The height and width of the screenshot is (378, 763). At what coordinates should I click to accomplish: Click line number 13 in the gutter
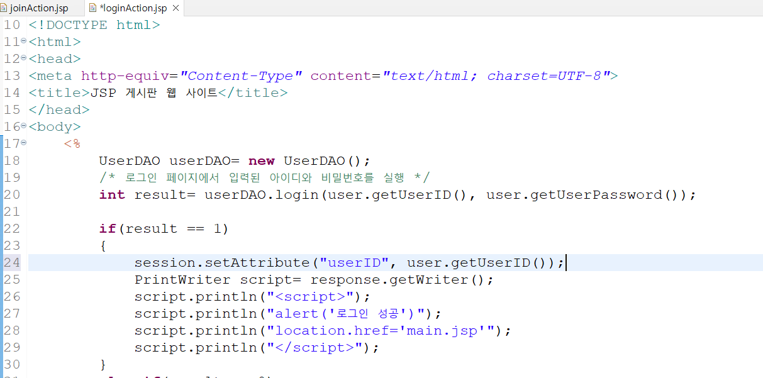tap(12, 76)
